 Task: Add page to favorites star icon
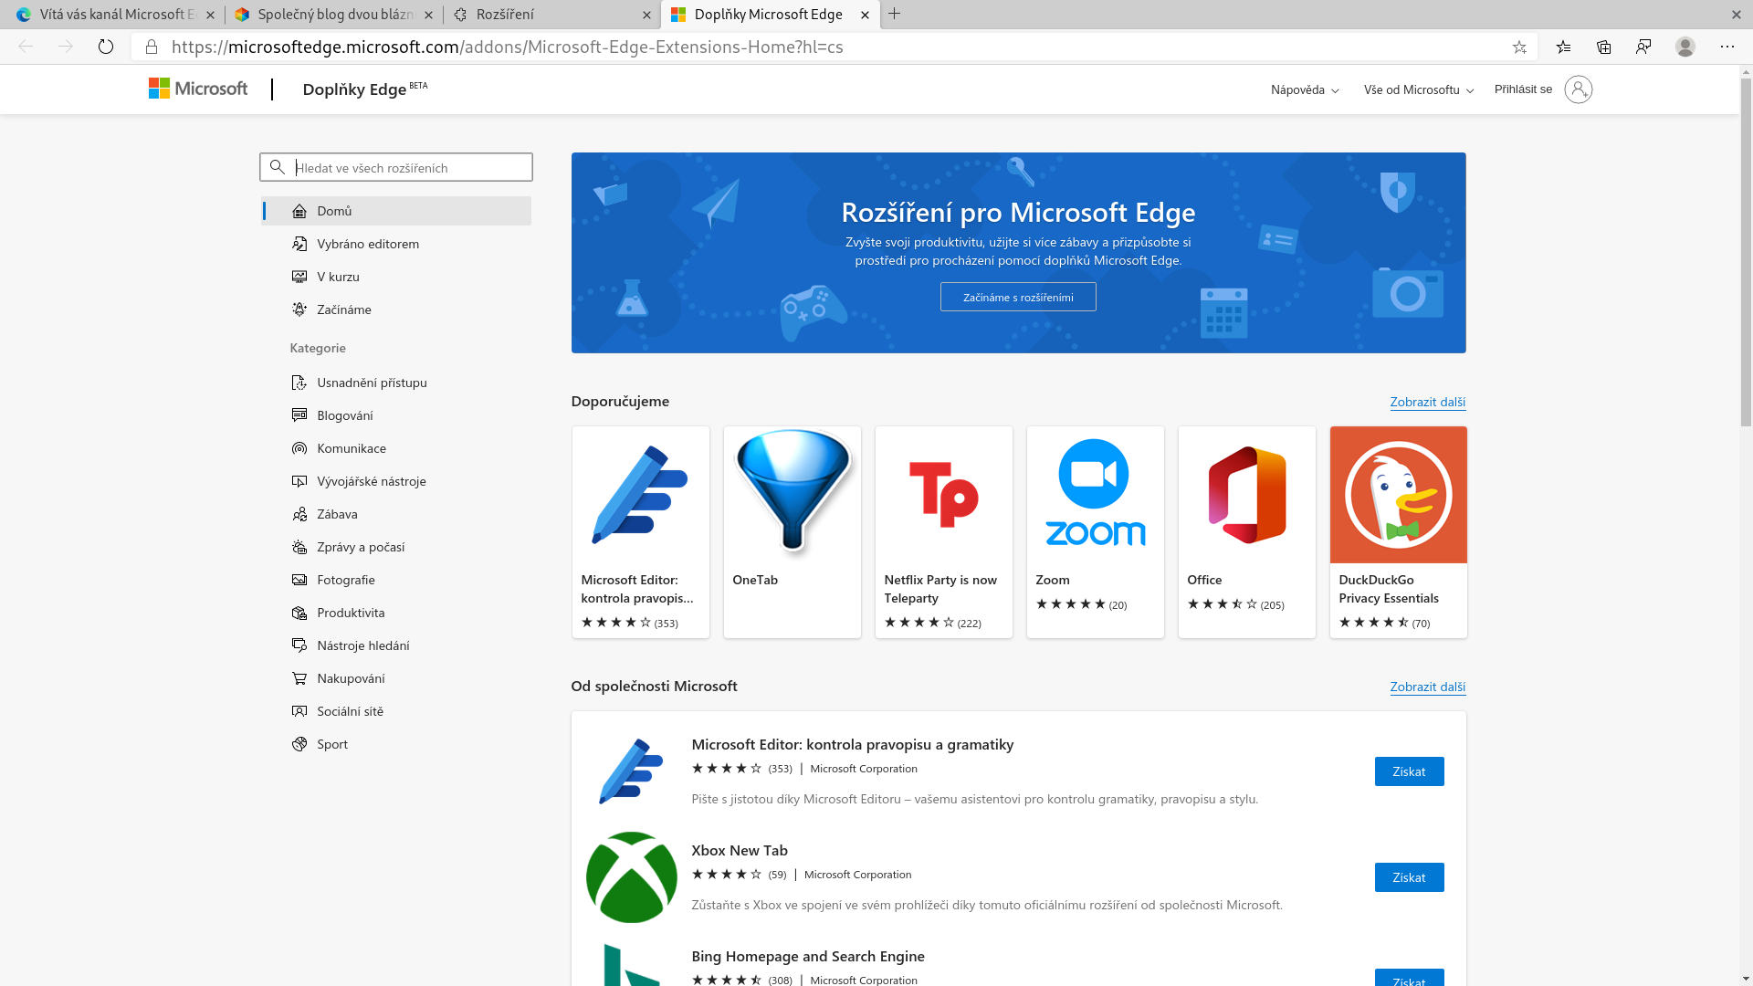[x=1519, y=47]
